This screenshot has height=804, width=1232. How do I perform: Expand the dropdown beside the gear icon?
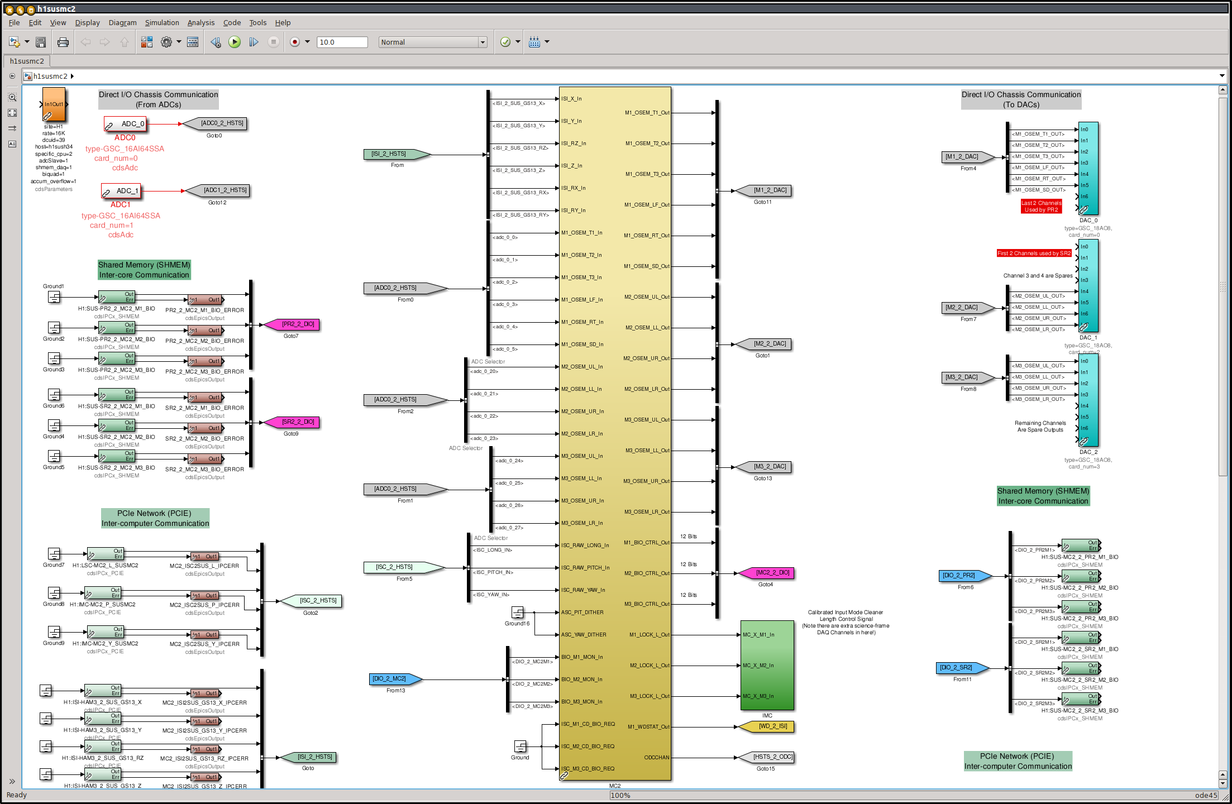coord(179,42)
